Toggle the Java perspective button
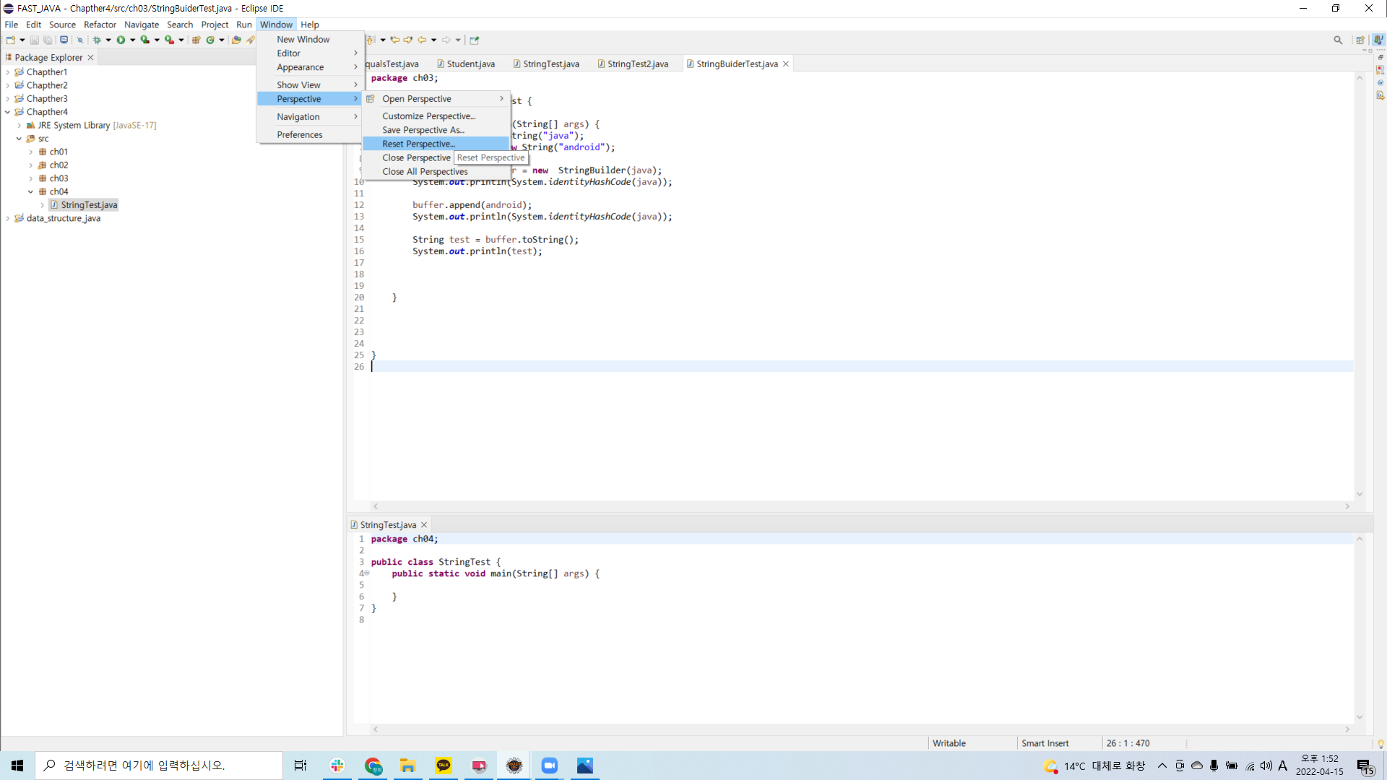 [1378, 40]
